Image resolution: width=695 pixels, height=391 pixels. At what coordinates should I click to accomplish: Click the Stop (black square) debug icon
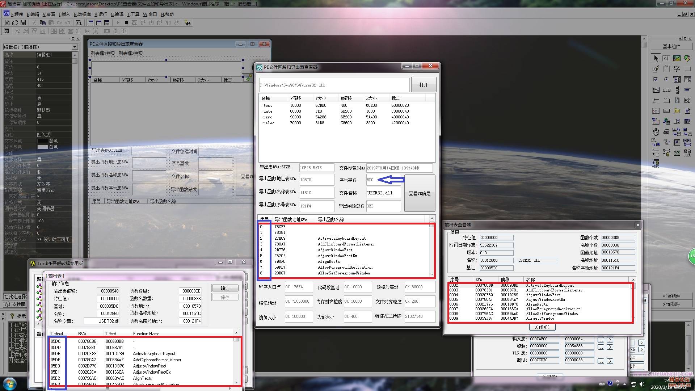[126, 23]
